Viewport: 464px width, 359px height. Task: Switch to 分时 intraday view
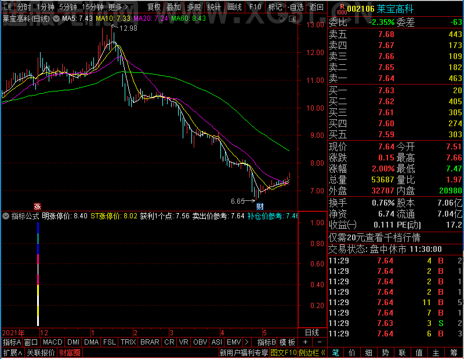[24, 7]
